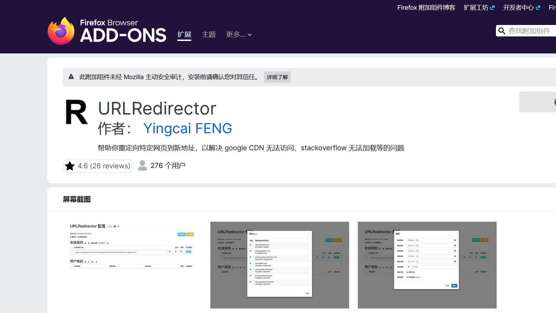Click the magnifier search icon
This screenshot has width=556, height=313.
[x=502, y=31]
